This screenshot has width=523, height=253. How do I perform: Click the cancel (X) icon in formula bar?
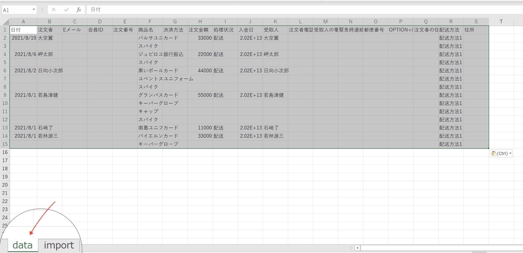click(54, 10)
